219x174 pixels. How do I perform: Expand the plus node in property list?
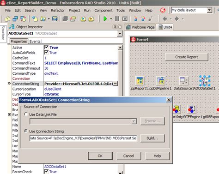point(9,114)
